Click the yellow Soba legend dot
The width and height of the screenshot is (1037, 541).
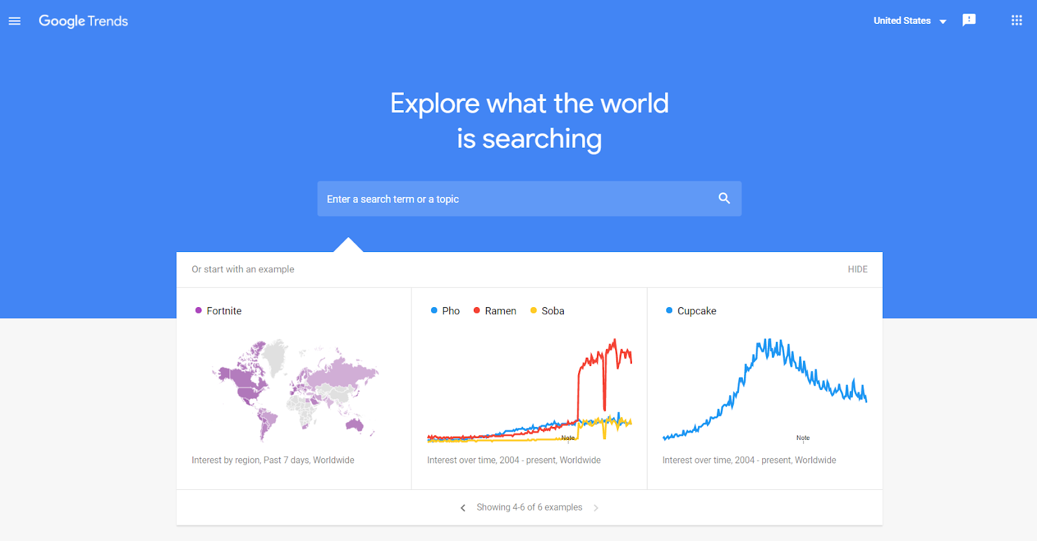(x=533, y=310)
